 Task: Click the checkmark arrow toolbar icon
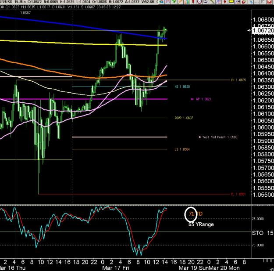206,2
